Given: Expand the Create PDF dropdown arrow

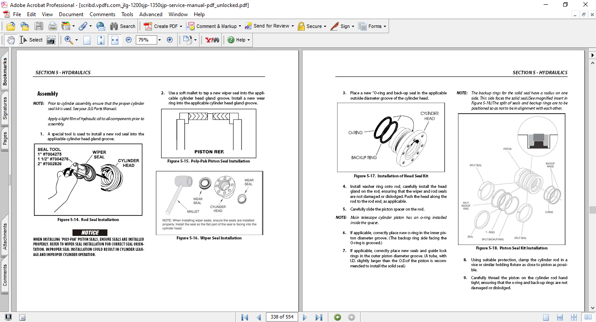Looking at the screenshot, I should click(181, 26).
